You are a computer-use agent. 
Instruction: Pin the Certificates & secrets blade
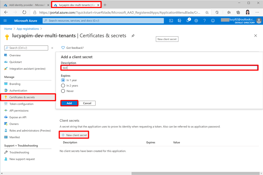click(x=133, y=36)
